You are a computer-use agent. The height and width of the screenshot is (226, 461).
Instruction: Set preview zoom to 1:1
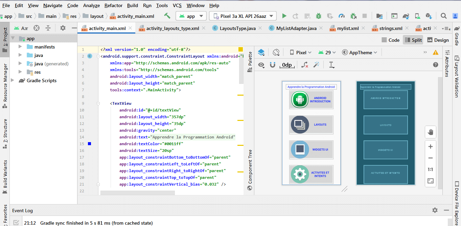pyautogui.click(x=430, y=169)
